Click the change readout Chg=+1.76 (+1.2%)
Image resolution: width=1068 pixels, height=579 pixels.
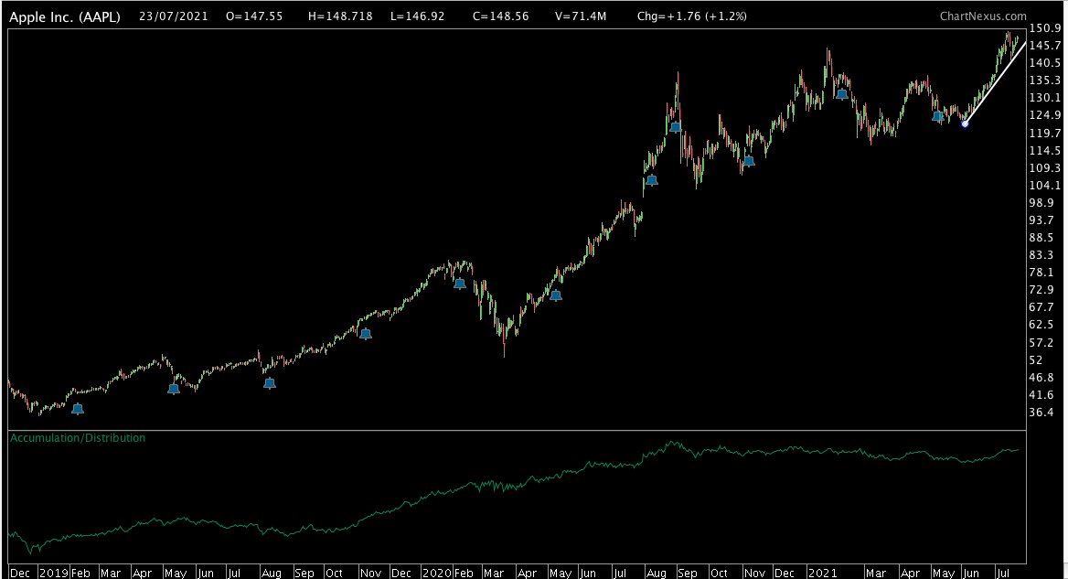pos(692,16)
